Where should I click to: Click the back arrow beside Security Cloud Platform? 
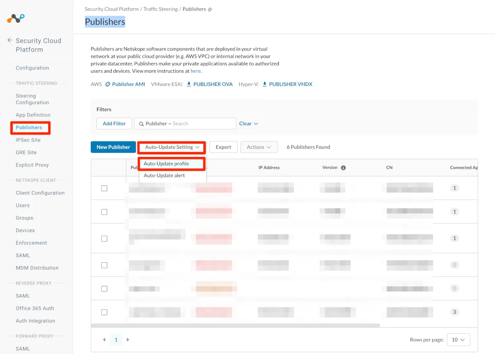(10, 40)
